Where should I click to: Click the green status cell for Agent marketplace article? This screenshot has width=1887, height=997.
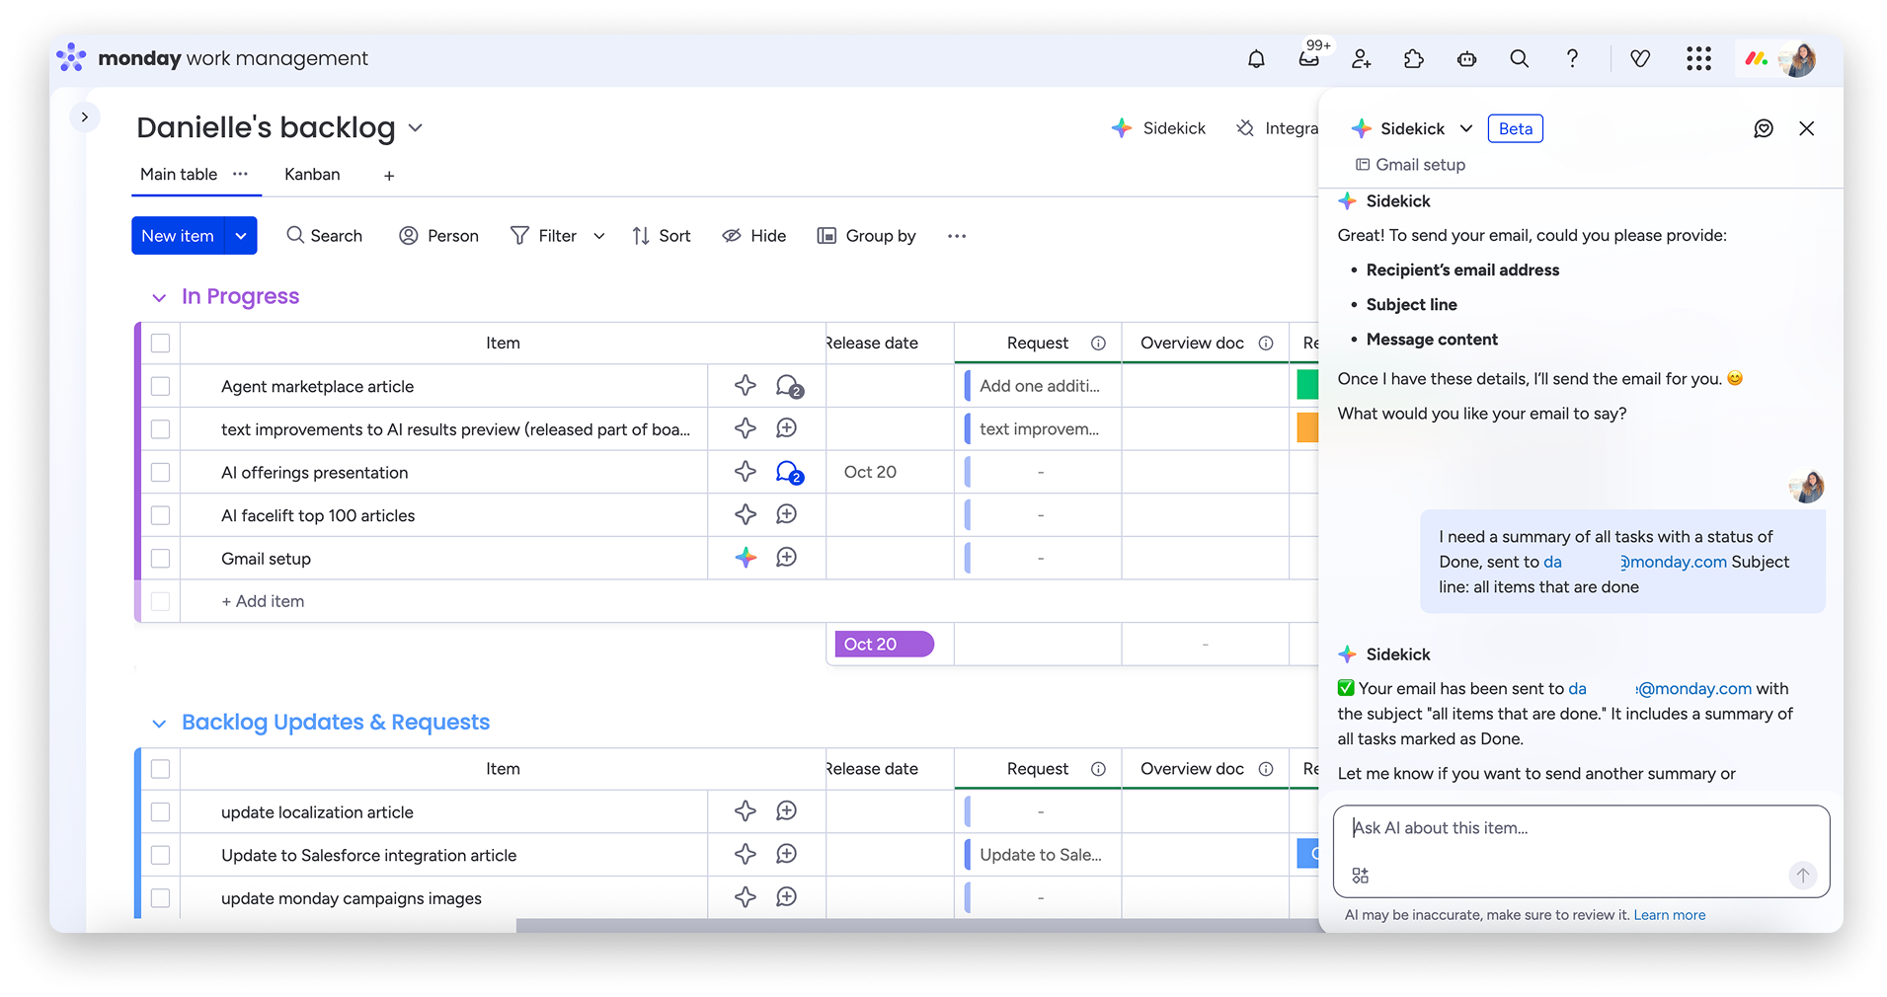pos(1307,385)
